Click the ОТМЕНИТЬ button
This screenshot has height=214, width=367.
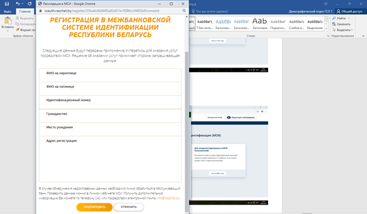point(129,207)
